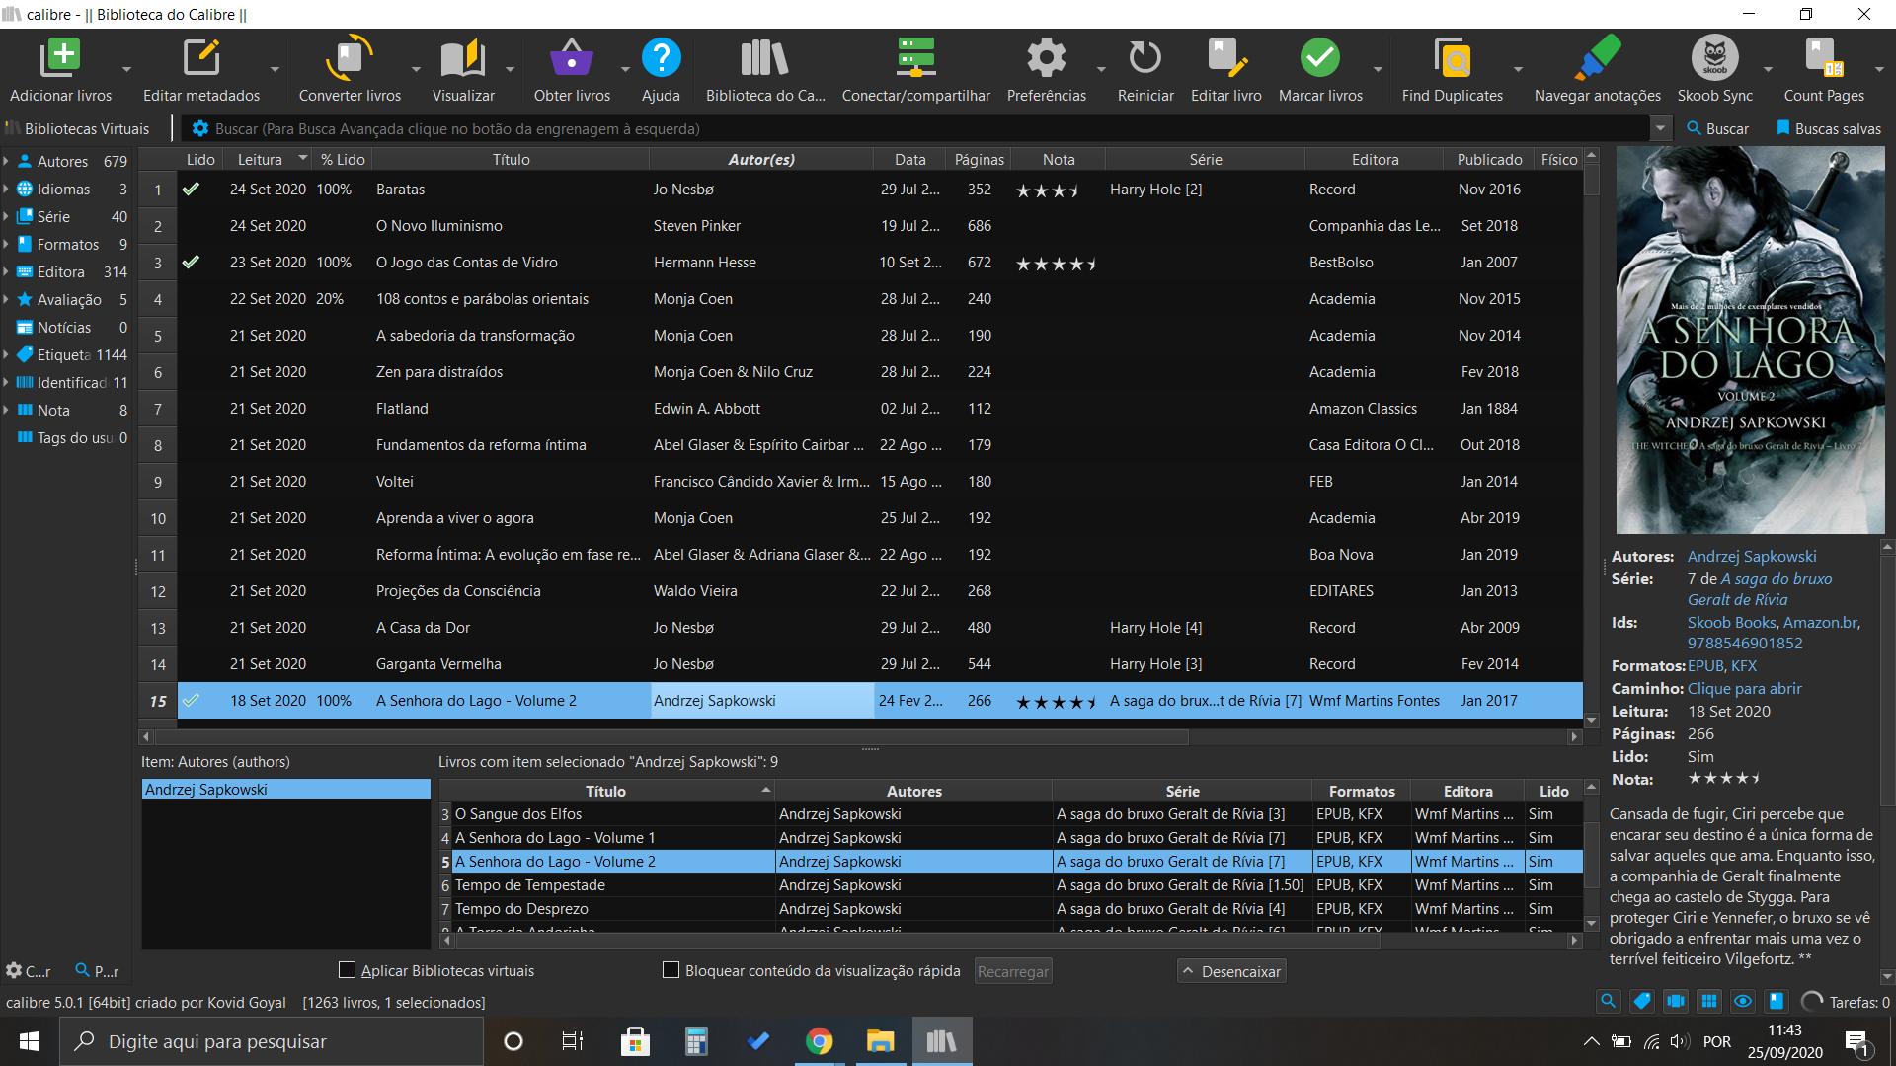Click the Adicionar livros icon

(60, 59)
